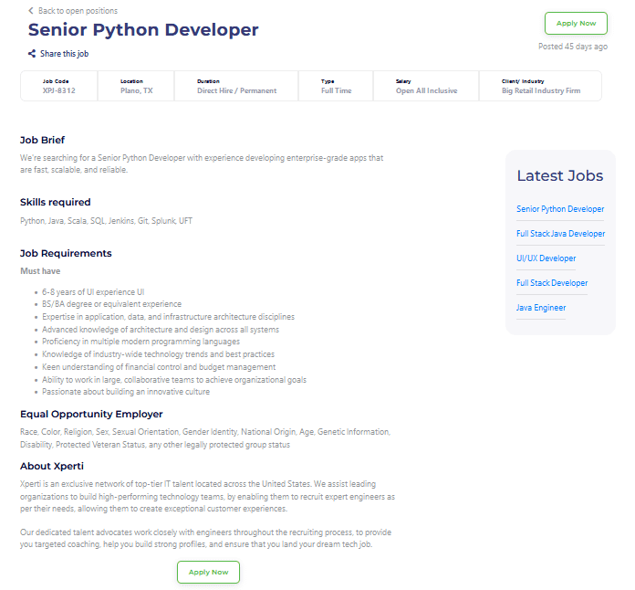Click the Senior Python Developer page title

[143, 30]
